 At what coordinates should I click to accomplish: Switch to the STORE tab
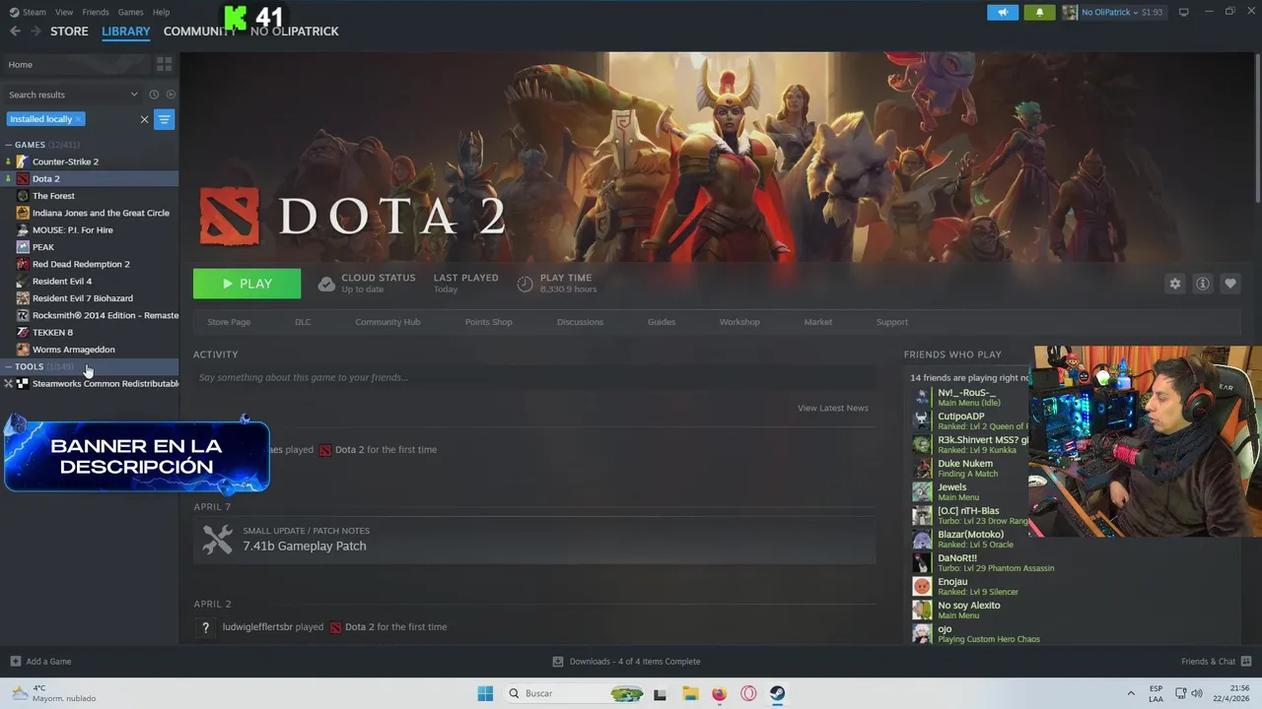tap(69, 32)
